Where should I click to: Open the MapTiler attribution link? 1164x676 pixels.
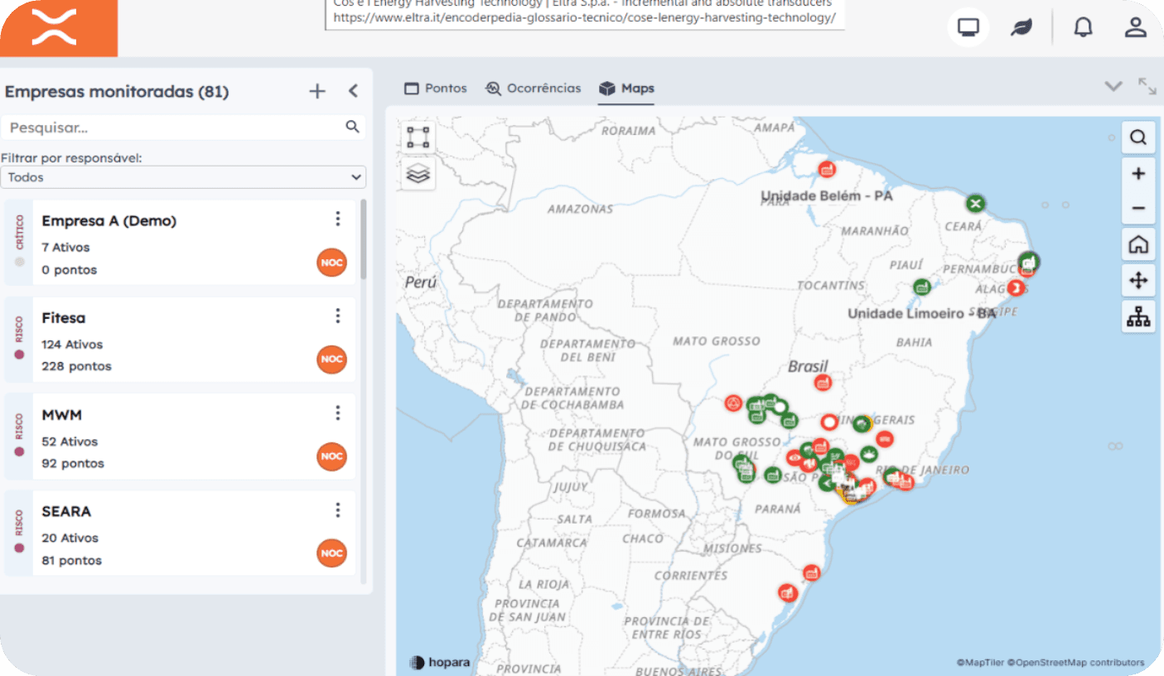pos(981,662)
